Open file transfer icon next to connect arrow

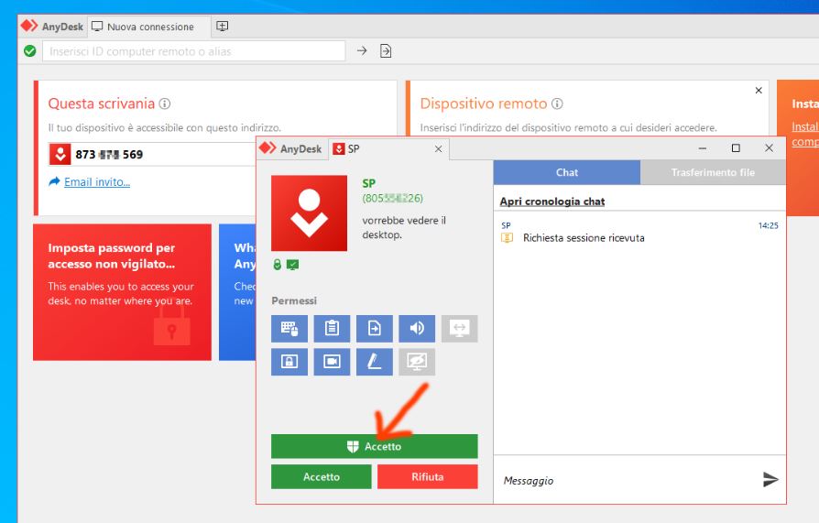(x=386, y=51)
